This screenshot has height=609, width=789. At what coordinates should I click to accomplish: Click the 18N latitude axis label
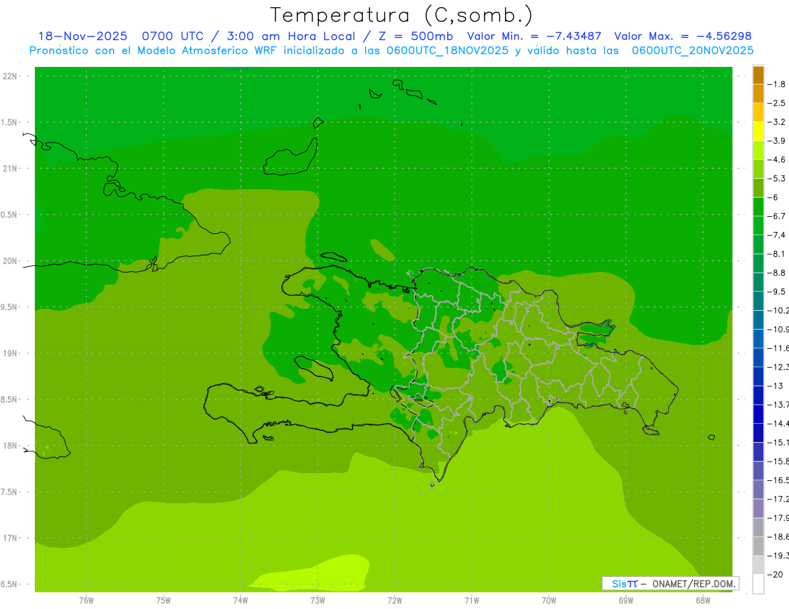click(11, 445)
